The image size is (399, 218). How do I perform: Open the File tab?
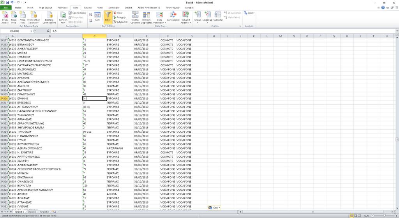click(x=6, y=8)
